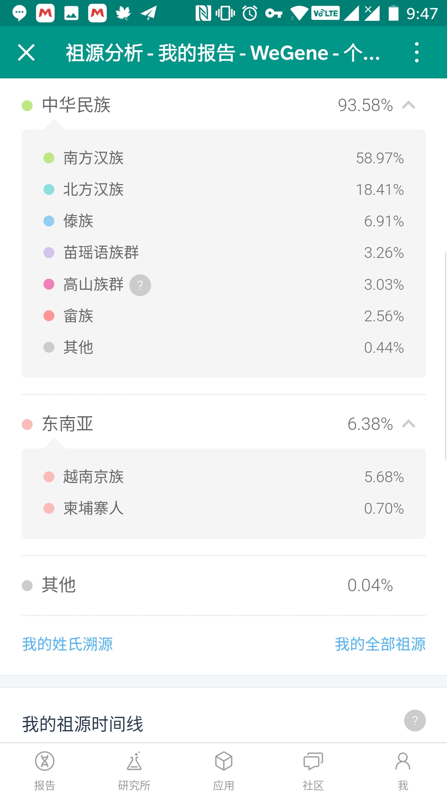The width and height of the screenshot is (447, 796).
Task: Tap the green dot beside 南方汉族
Action: click(x=49, y=158)
